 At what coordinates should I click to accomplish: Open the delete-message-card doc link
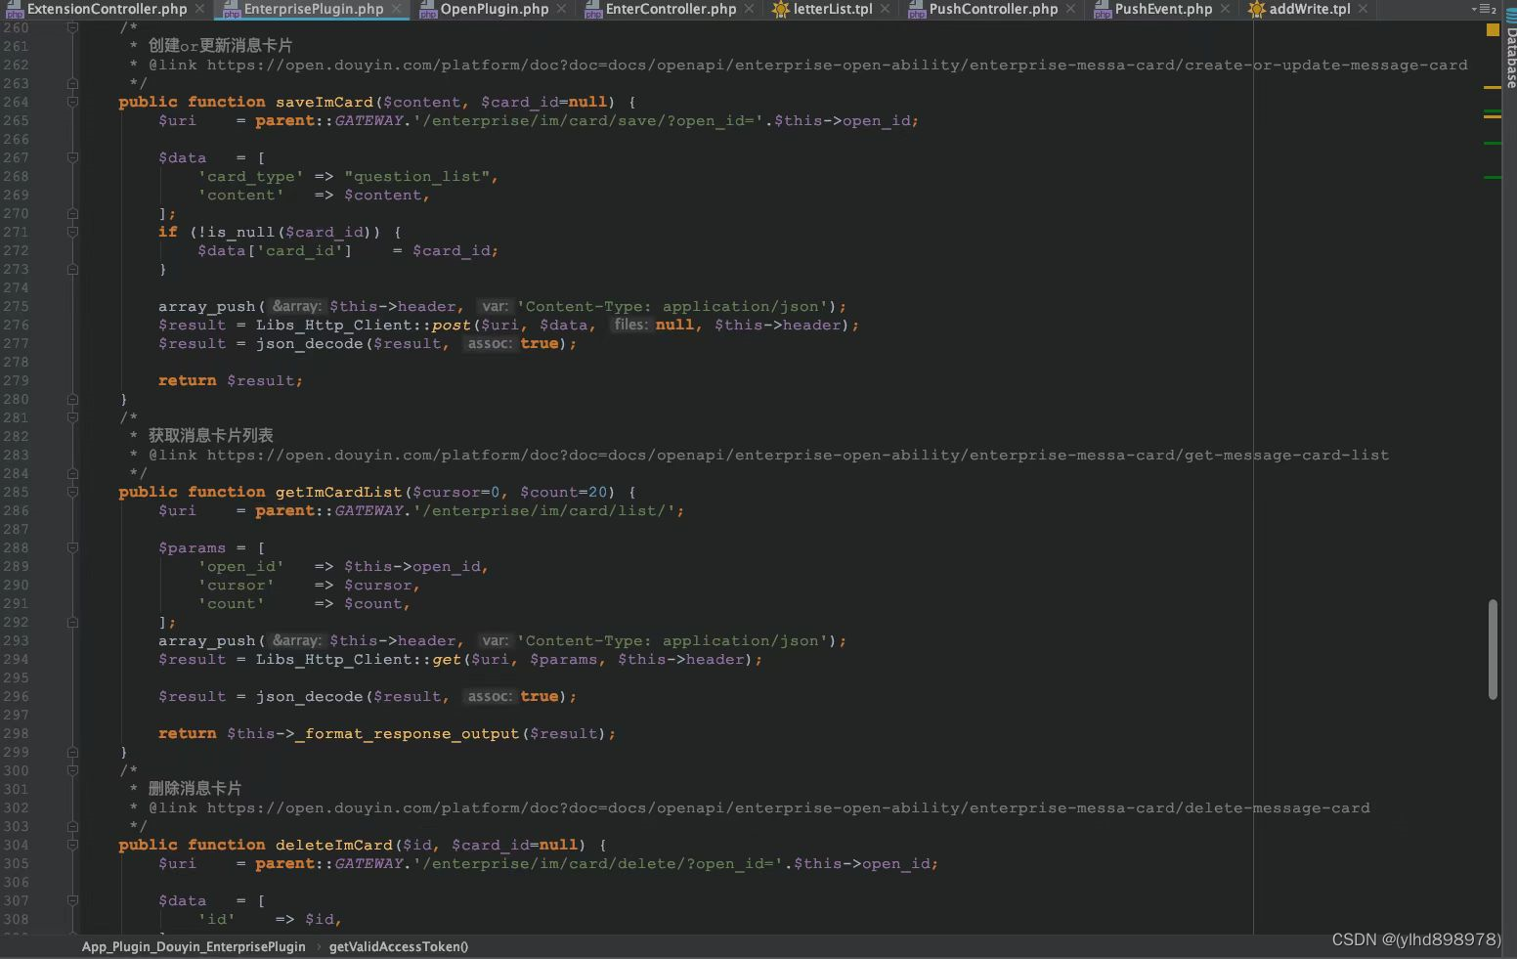[788, 807]
